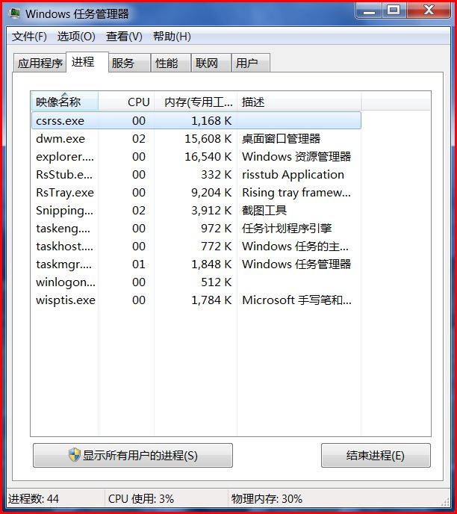Close the Task Manager window
The width and height of the screenshot is (457, 514).
pyautogui.click(x=429, y=10)
